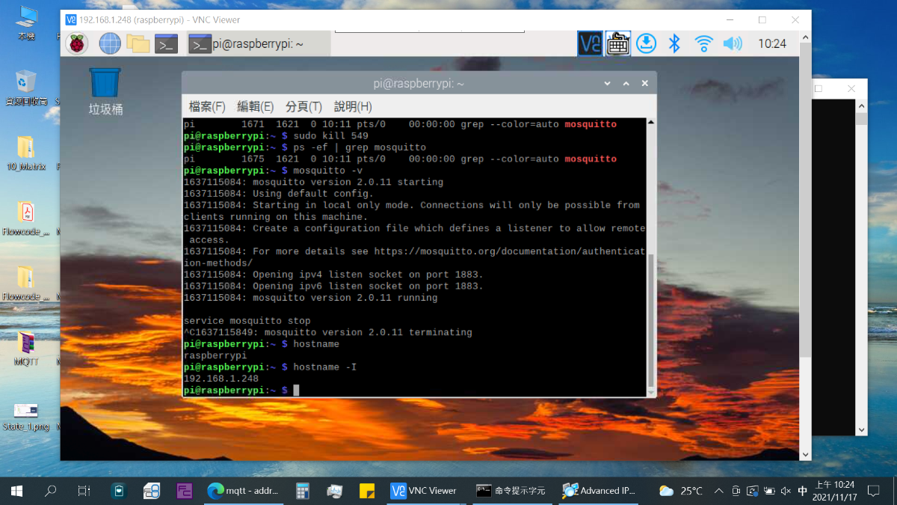Open the VNC server tray icon
The height and width of the screenshot is (505, 897).
[x=590, y=43]
